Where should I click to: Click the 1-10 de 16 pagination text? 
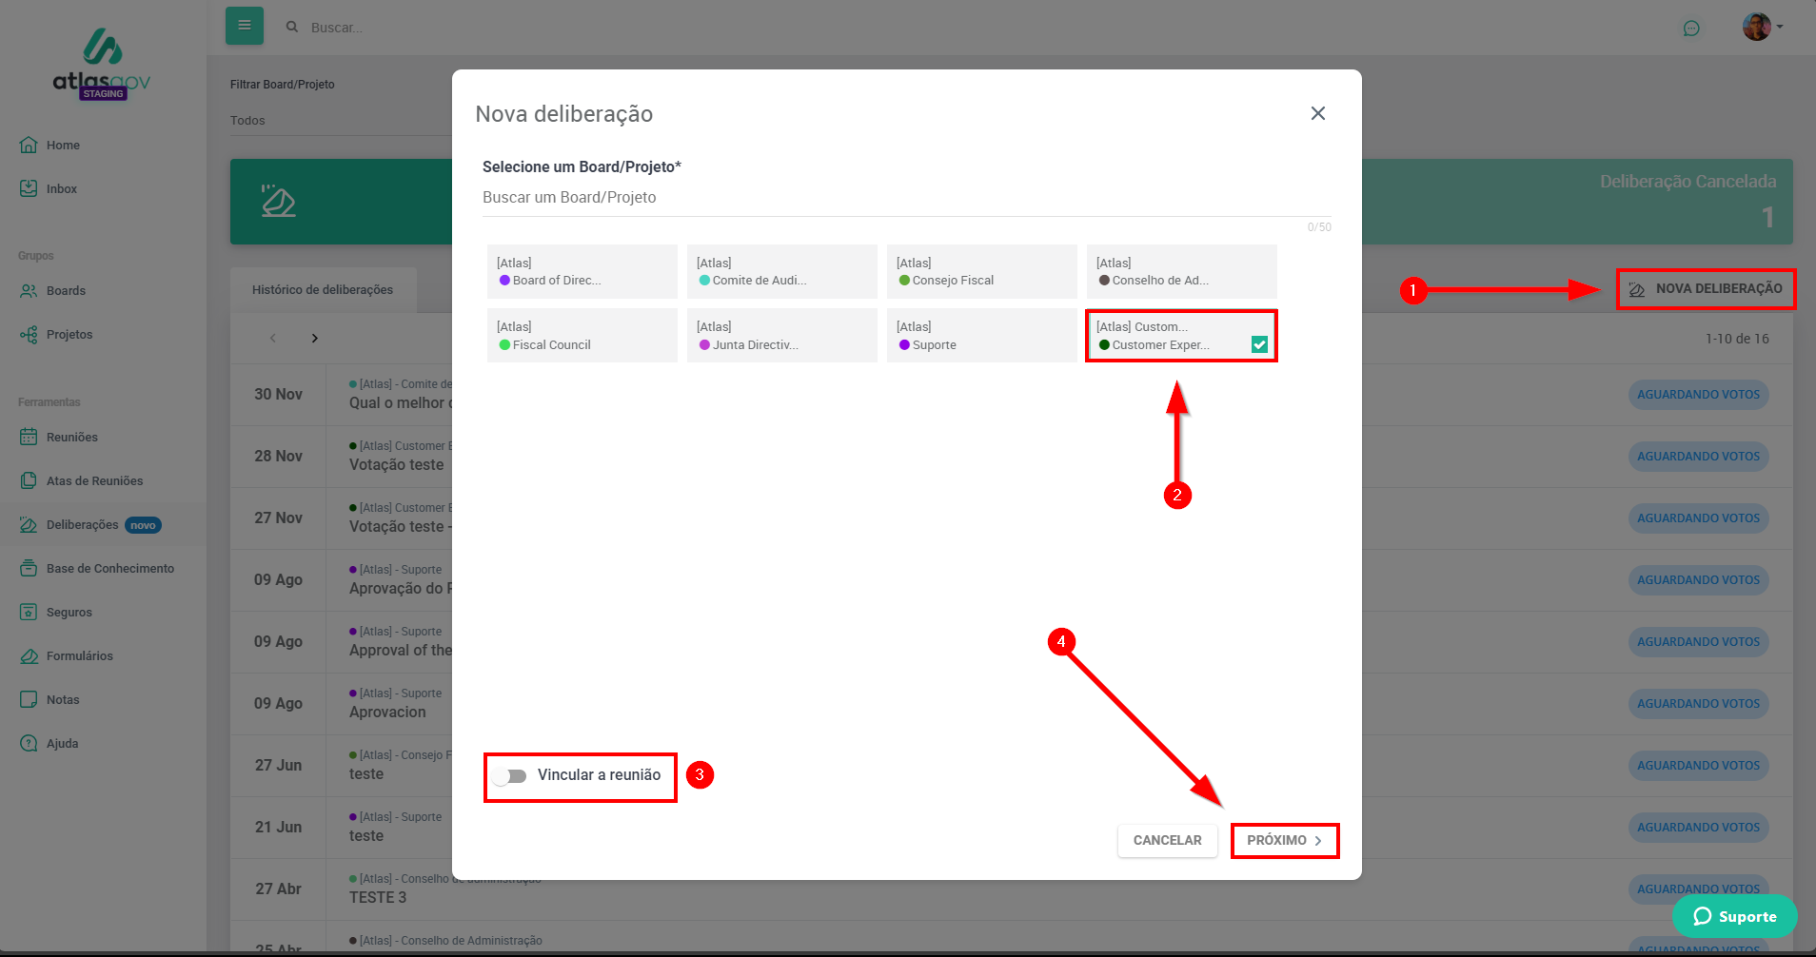pyautogui.click(x=1737, y=339)
